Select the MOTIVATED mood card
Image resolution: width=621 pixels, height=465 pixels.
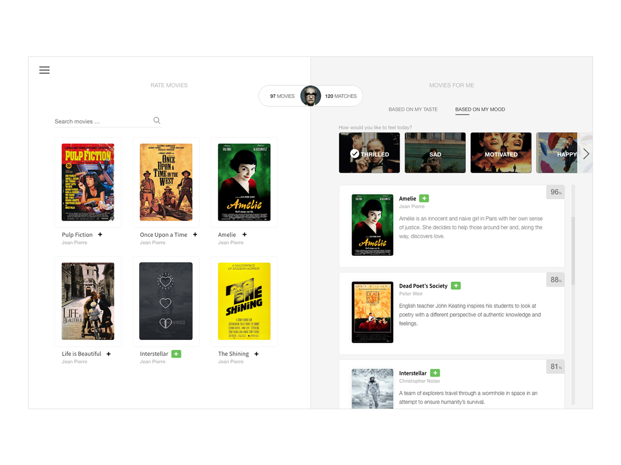pos(501,153)
